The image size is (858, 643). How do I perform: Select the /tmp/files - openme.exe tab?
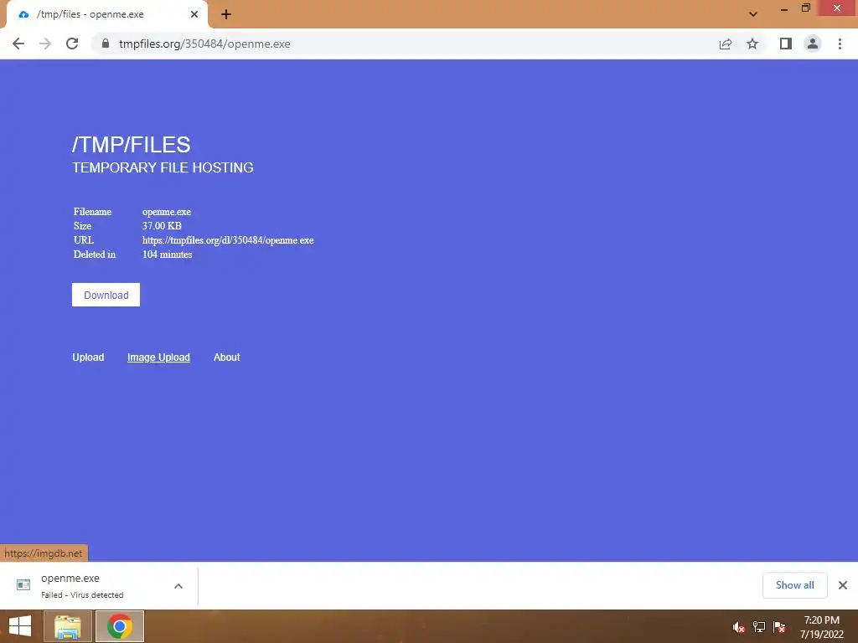(106, 14)
